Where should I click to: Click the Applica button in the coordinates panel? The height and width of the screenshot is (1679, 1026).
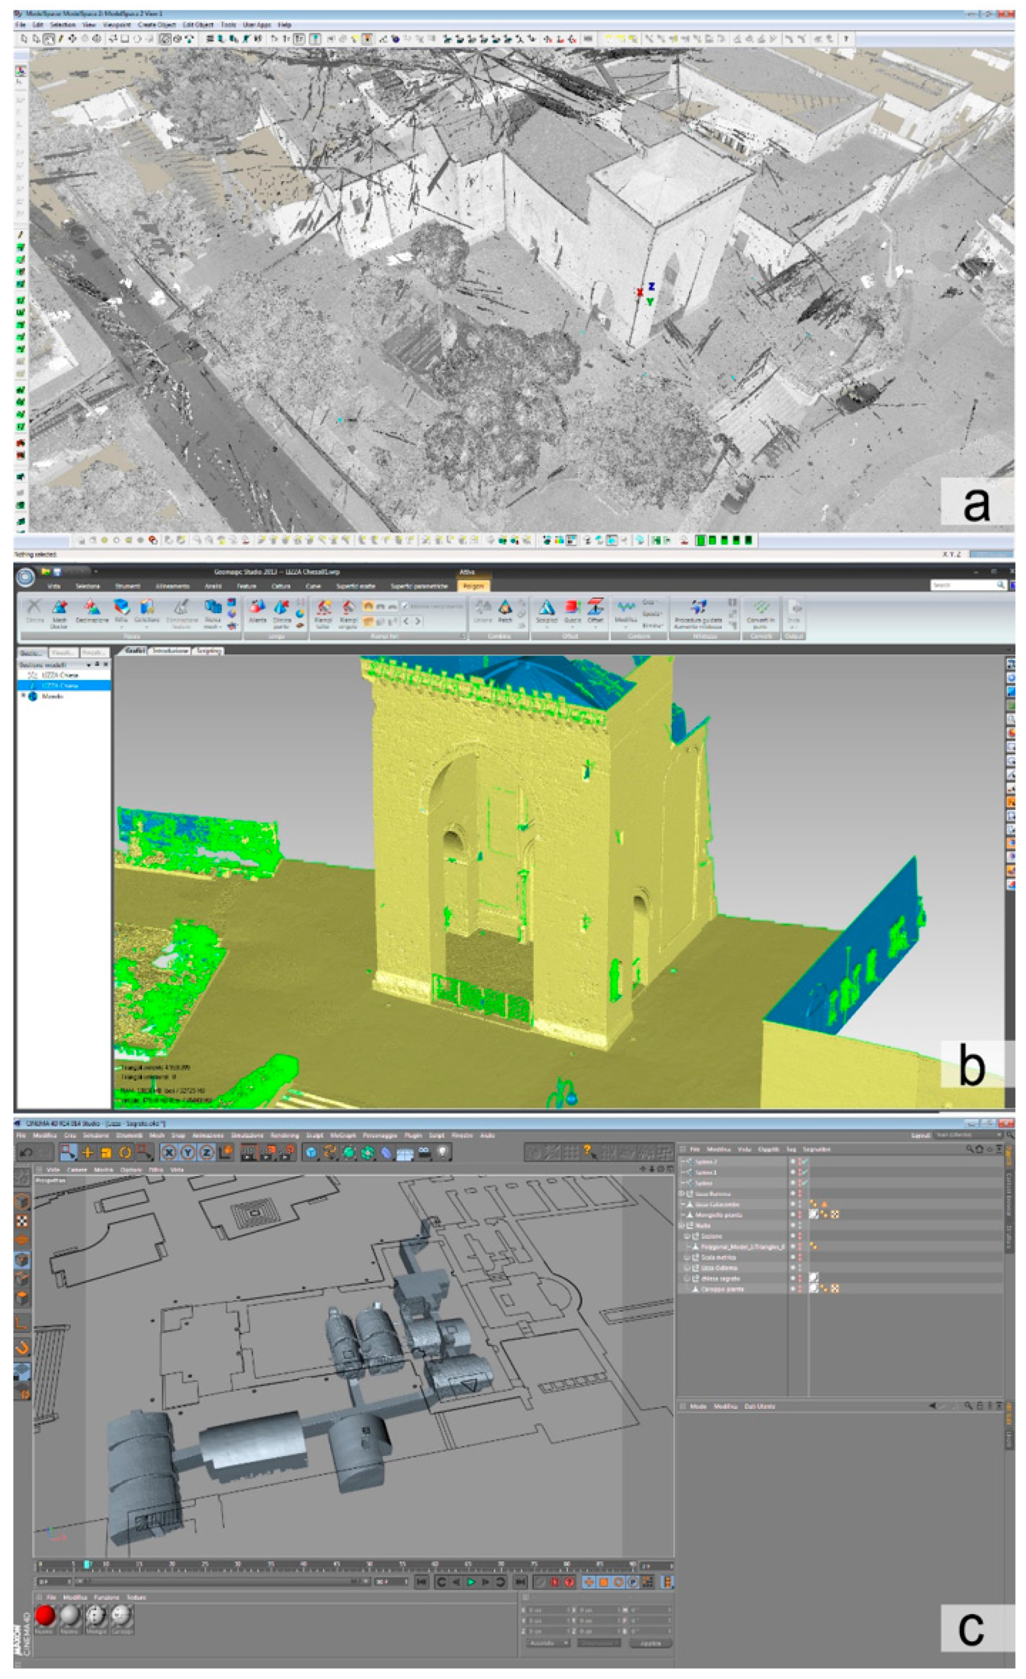pos(650,1643)
